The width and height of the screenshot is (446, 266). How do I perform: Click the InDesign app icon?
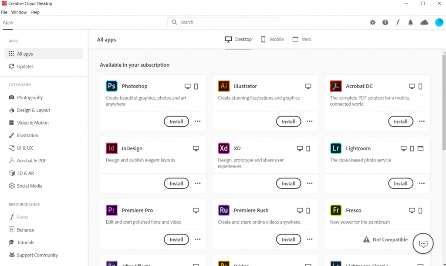(111, 148)
